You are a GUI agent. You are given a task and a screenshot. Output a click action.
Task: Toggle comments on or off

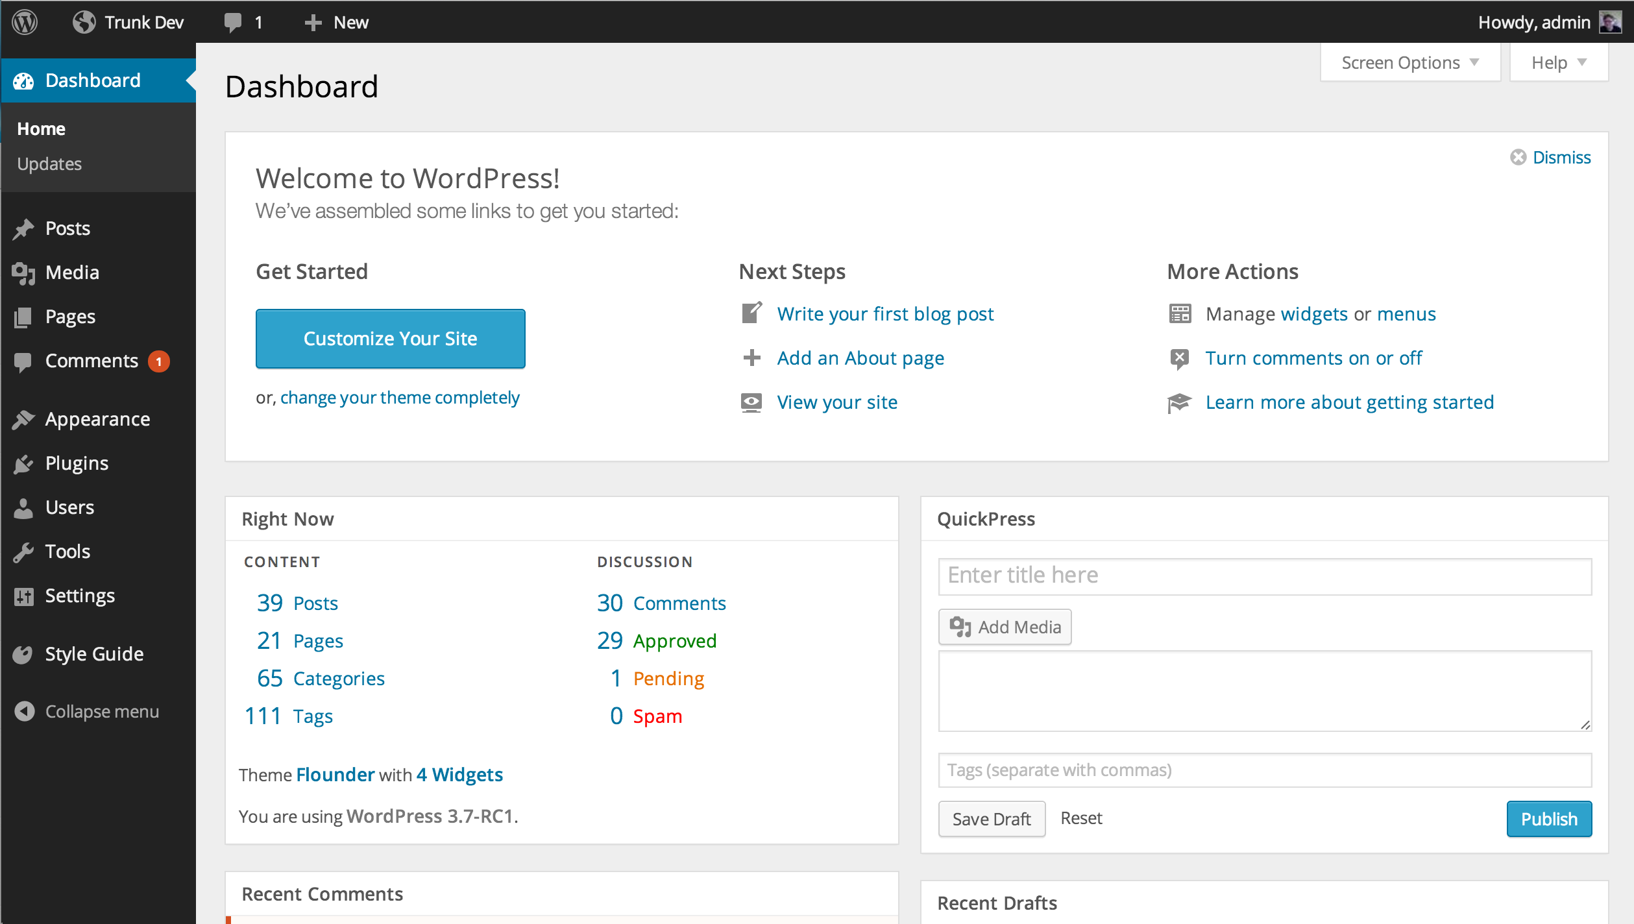[1314, 357]
